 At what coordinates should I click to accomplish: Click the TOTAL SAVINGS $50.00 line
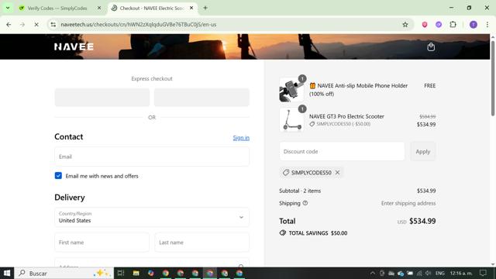click(313, 233)
